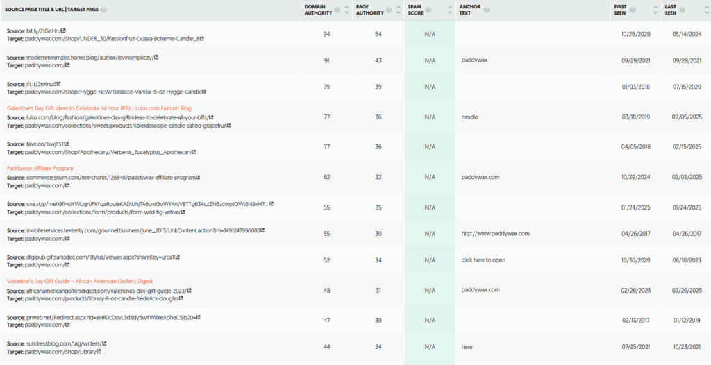Open Valentine's Day Gift Guide Golfer's Digest link
The height and width of the screenshot is (365, 711).
(x=80, y=281)
